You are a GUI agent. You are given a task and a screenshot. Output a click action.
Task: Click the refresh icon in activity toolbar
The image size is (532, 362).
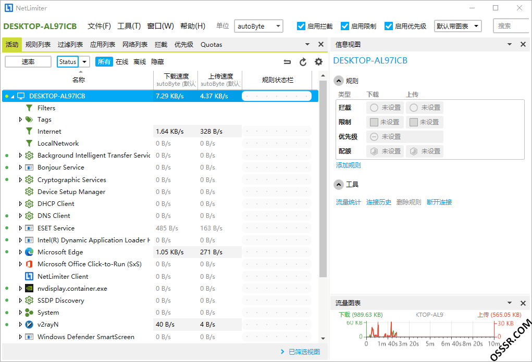click(303, 62)
